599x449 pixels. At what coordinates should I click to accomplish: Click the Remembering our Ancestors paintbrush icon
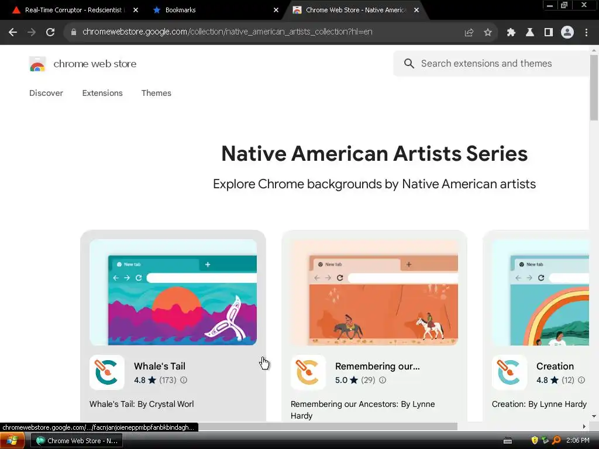pos(308,372)
